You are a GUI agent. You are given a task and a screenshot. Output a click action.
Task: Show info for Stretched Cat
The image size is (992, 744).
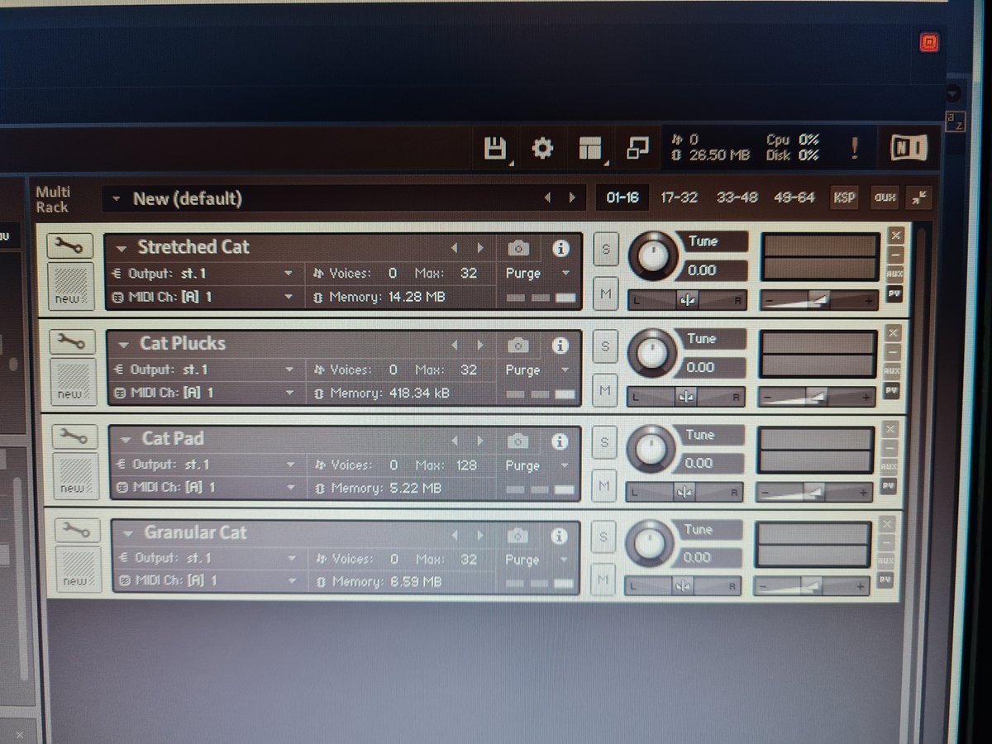point(560,248)
